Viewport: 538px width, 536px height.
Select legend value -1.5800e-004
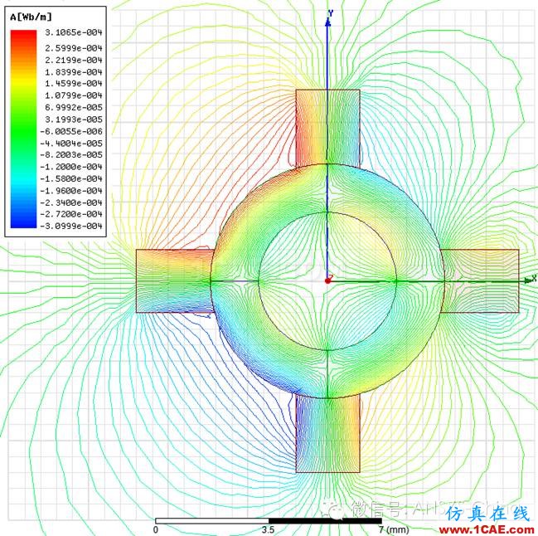pos(71,179)
